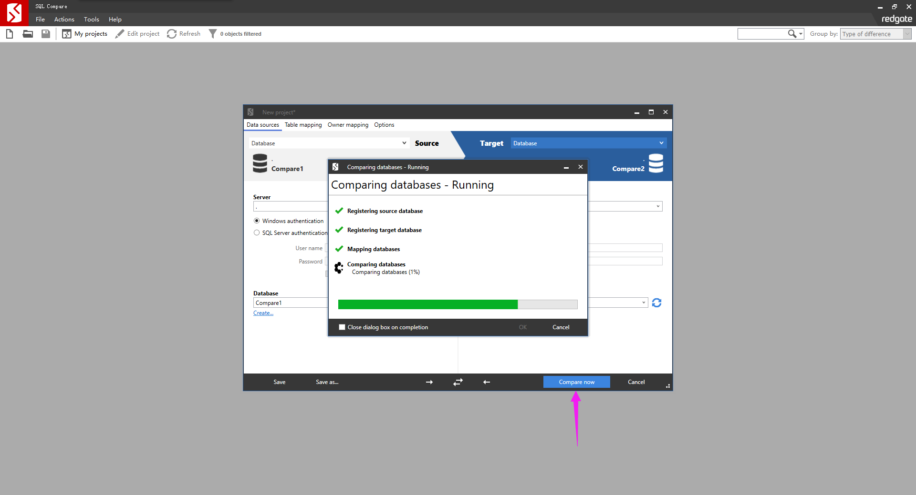916x495 pixels.
Task: Click the Compare1 source database icon
Action: click(x=260, y=163)
